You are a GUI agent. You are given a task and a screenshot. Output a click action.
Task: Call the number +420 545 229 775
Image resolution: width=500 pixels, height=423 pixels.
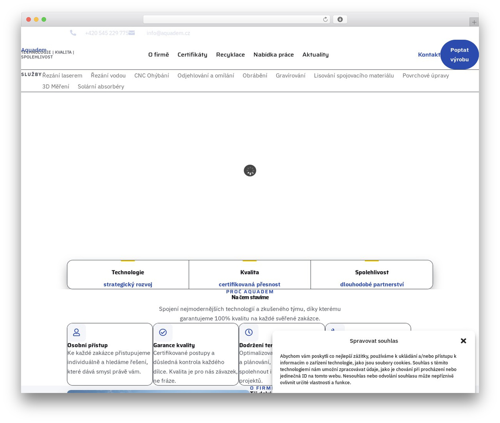coord(107,33)
